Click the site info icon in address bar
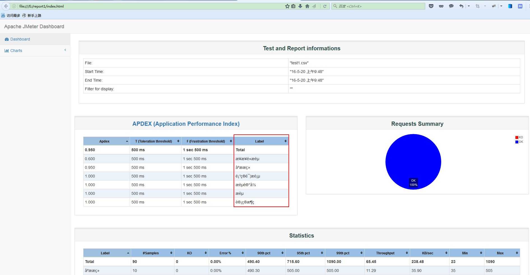 tap(14, 6)
